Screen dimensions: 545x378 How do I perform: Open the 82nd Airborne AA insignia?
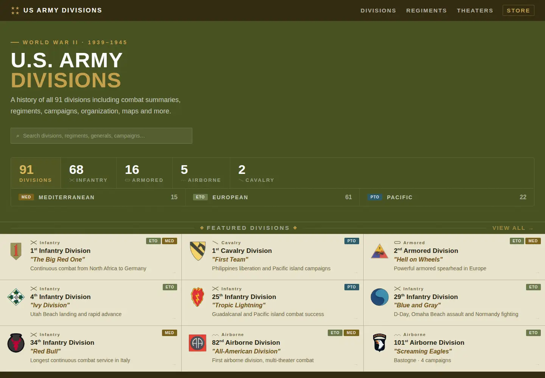click(198, 343)
